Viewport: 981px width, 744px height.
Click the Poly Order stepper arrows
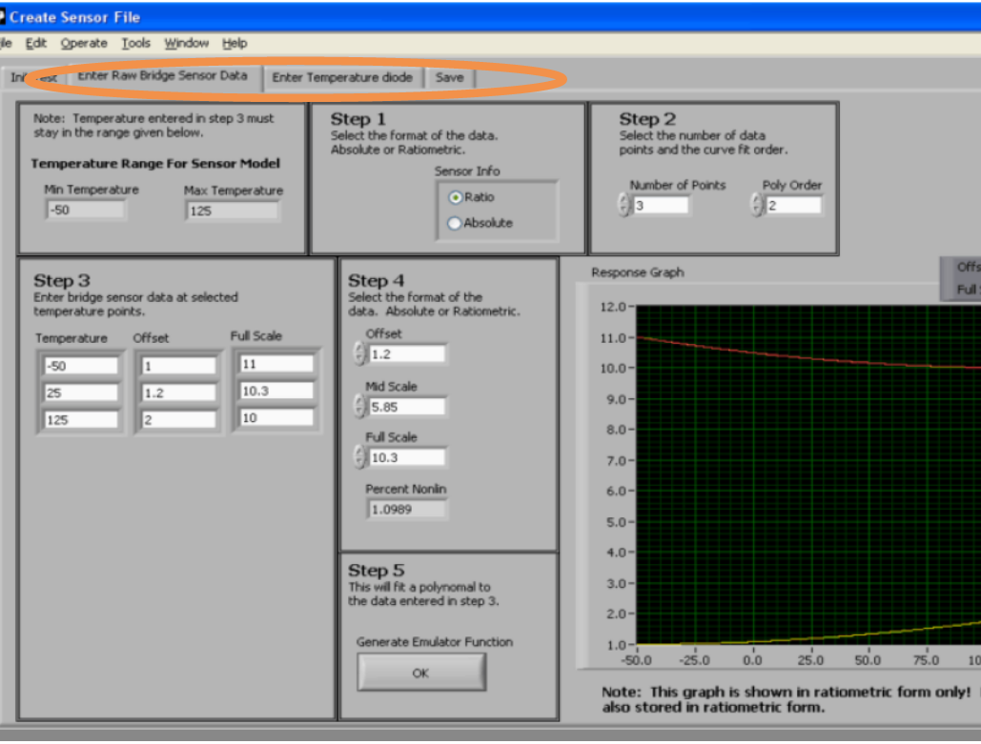click(757, 205)
